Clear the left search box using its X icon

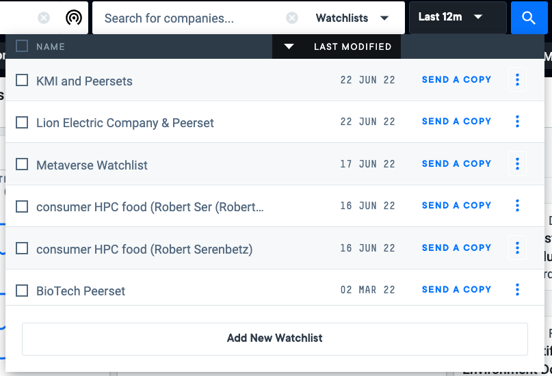tap(44, 18)
